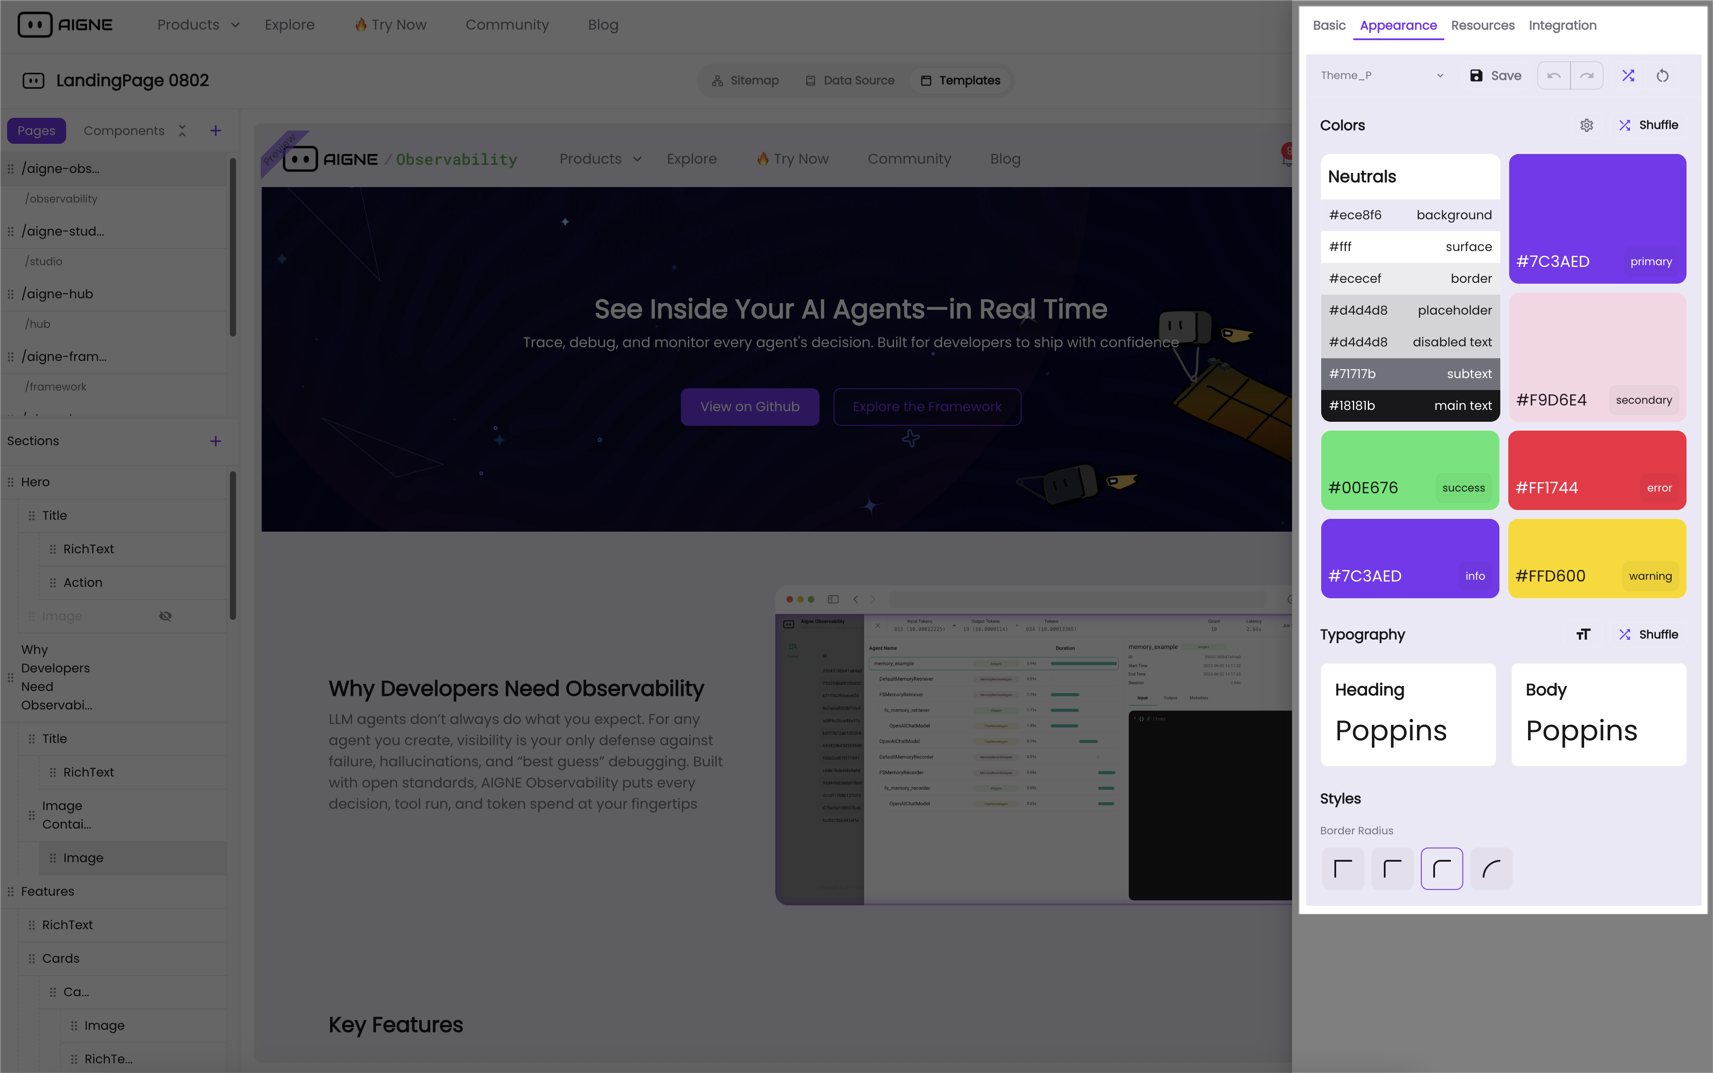Show the hidden Image layer
The height and width of the screenshot is (1073, 1713).
point(165,616)
